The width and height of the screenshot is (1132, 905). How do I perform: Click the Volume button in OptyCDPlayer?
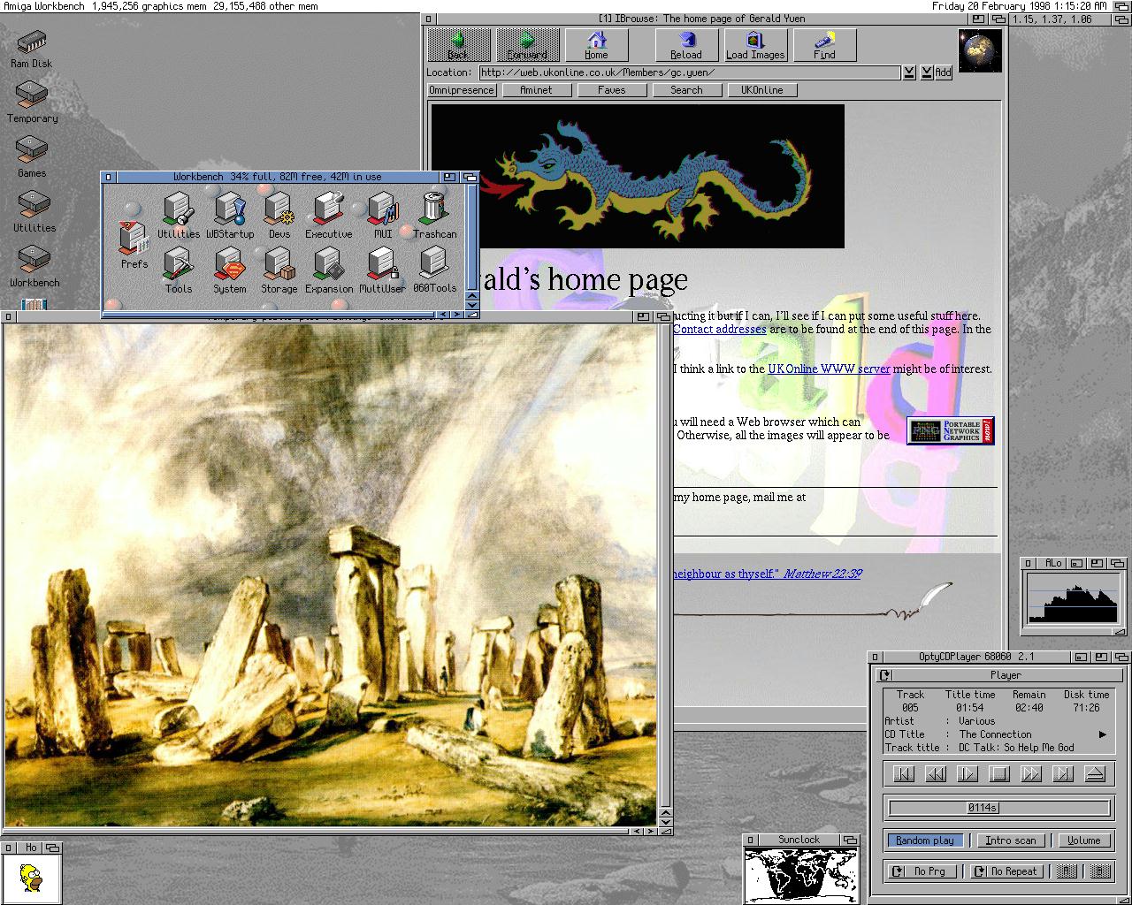[1084, 840]
